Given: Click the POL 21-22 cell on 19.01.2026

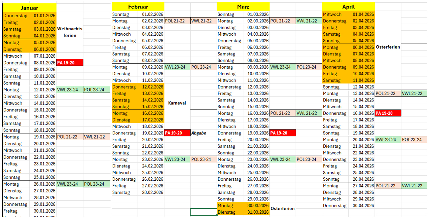Looking at the screenshot, I should (70, 137).
